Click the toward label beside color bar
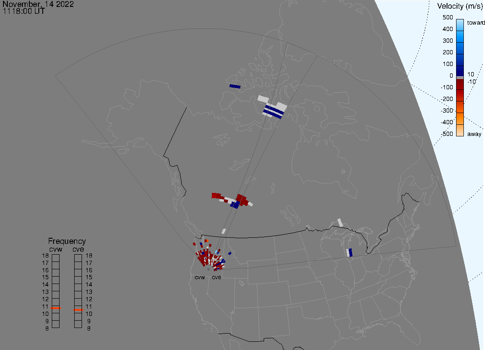The height and width of the screenshot is (350, 485). [476, 22]
